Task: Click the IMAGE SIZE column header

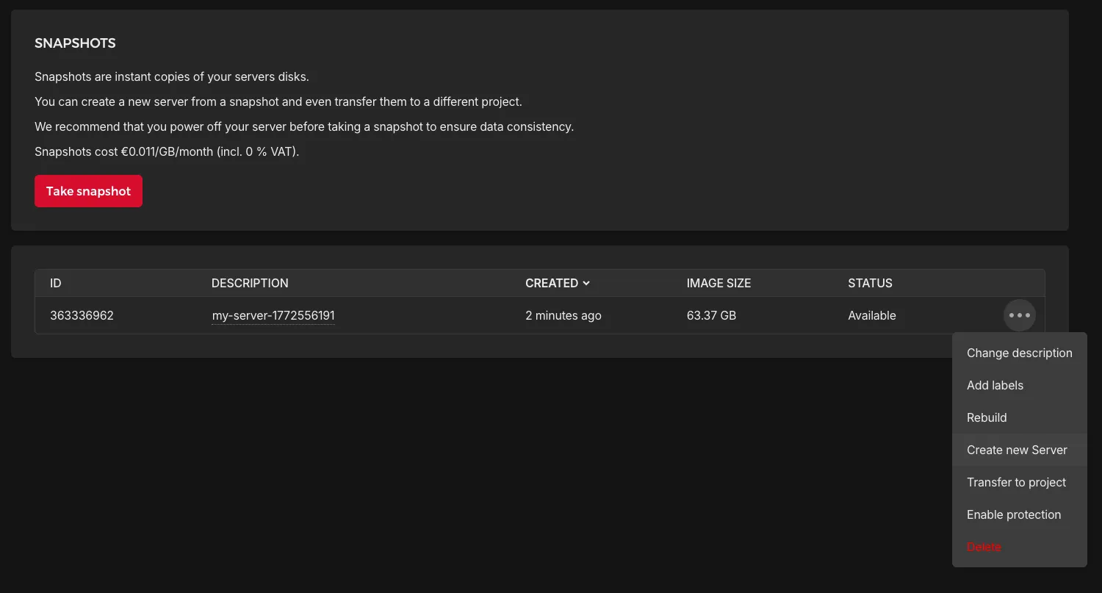Action: (x=719, y=283)
